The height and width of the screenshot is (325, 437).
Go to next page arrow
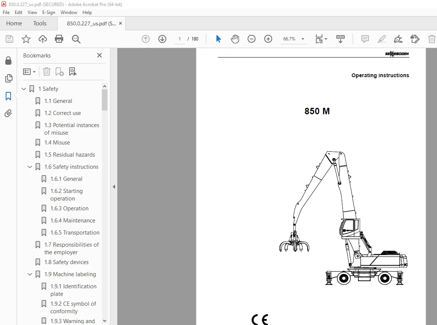[x=162, y=39]
